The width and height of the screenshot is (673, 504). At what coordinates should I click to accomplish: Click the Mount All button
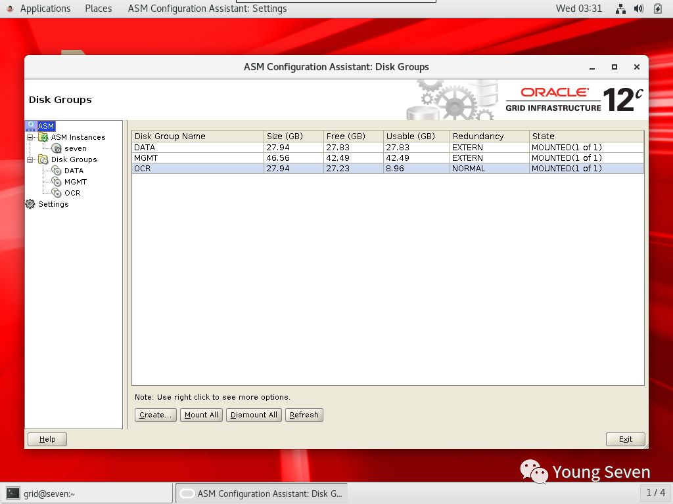pyautogui.click(x=201, y=415)
